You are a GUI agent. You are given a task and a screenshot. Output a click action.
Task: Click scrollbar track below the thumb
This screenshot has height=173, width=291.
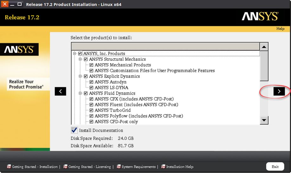[264, 99]
